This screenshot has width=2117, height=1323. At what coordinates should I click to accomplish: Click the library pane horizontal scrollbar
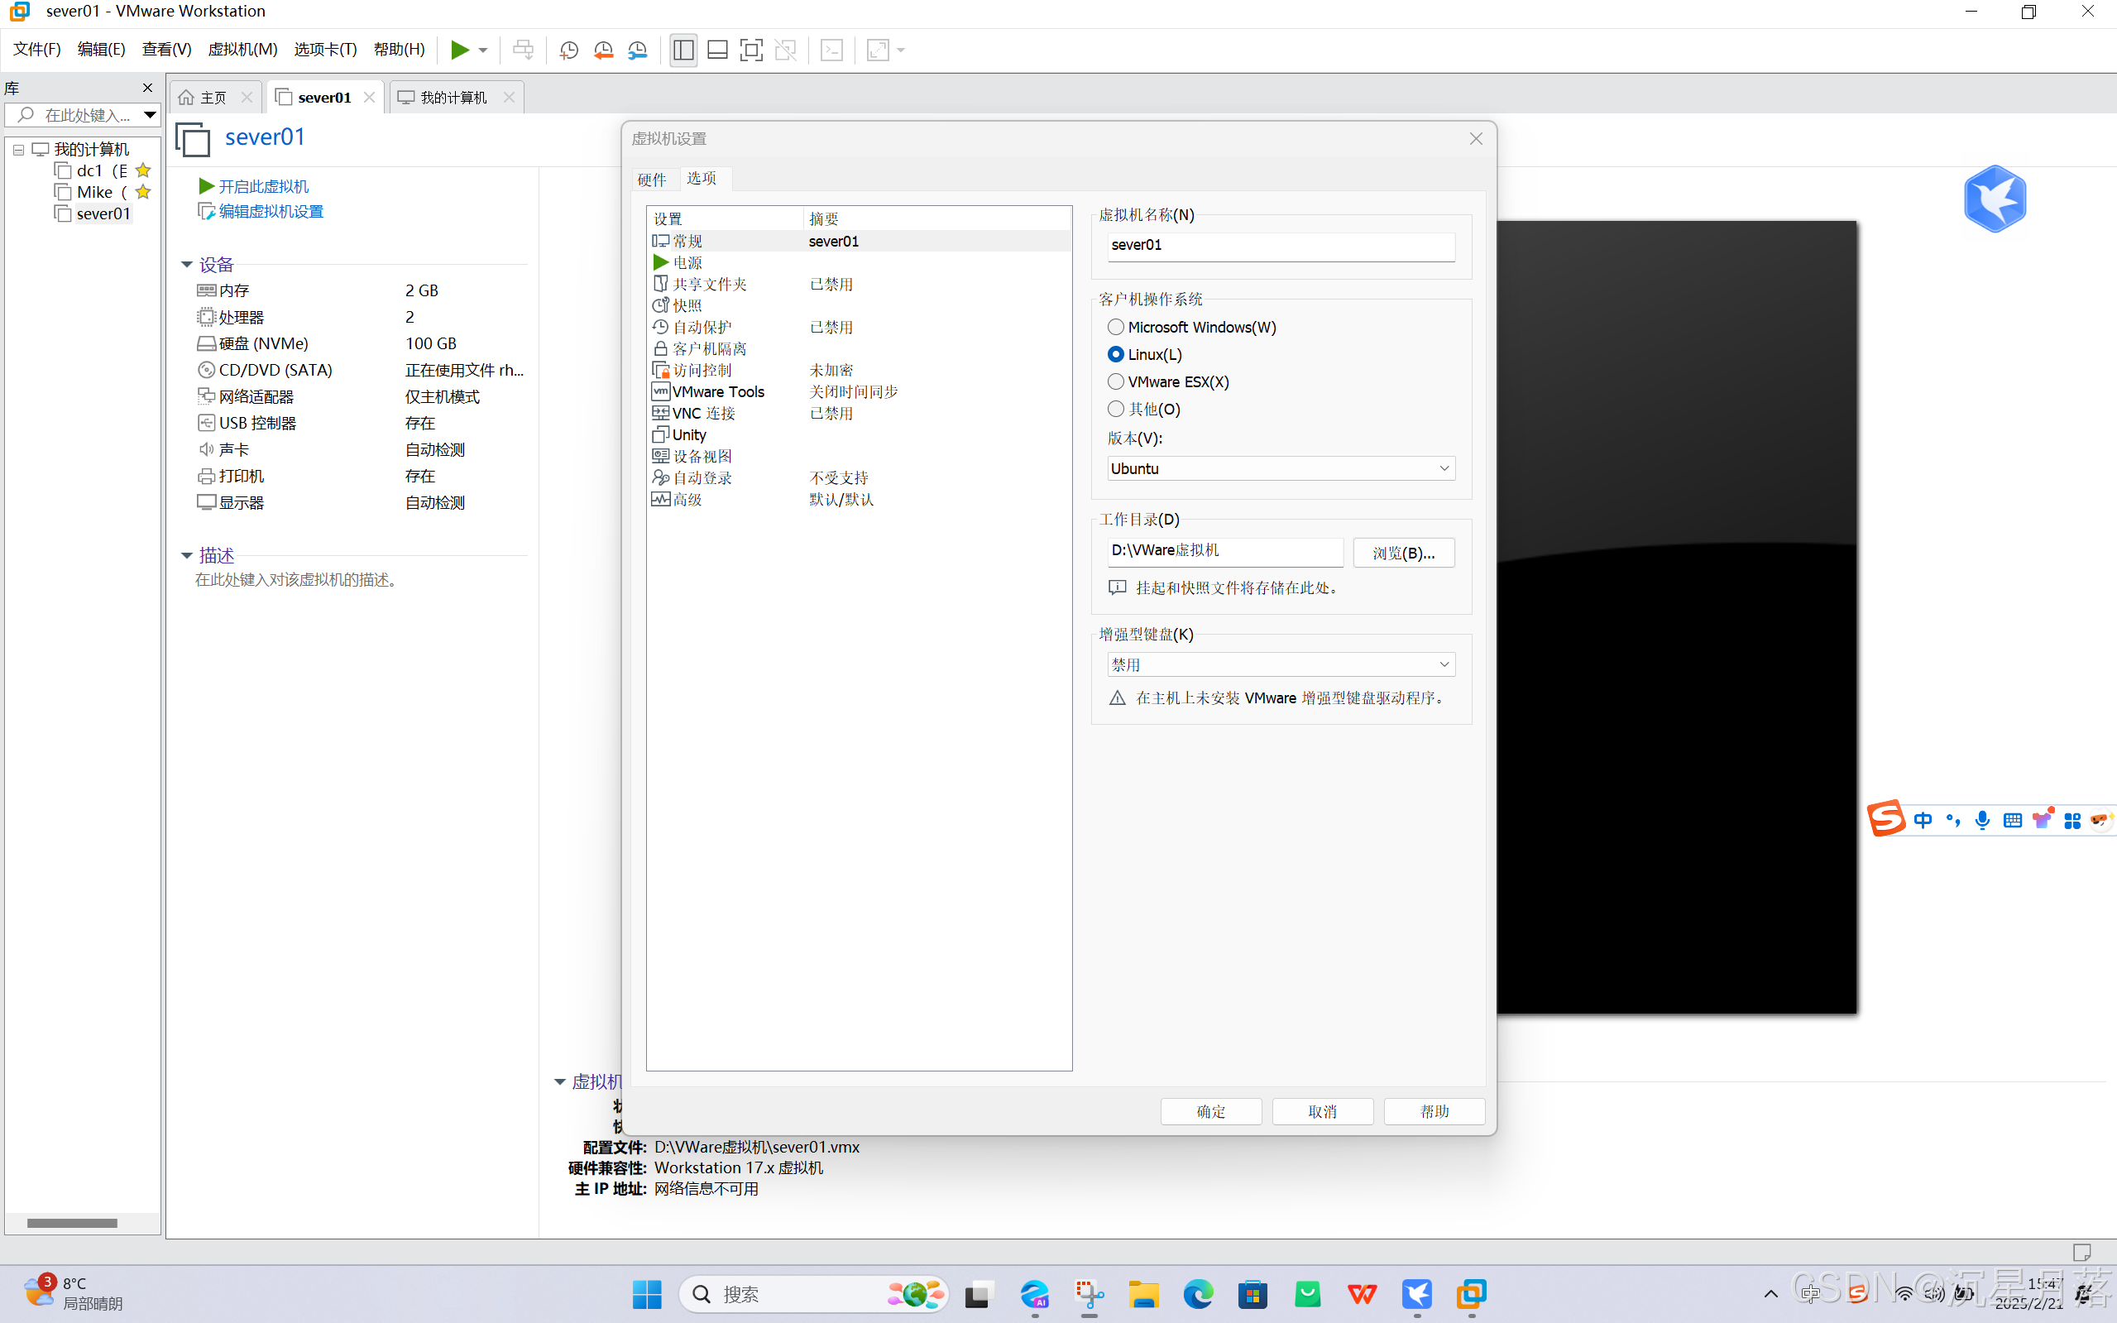pyautogui.click(x=72, y=1222)
